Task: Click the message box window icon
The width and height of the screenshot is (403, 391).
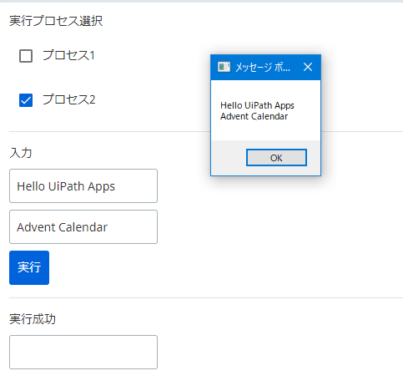Action: click(x=224, y=67)
